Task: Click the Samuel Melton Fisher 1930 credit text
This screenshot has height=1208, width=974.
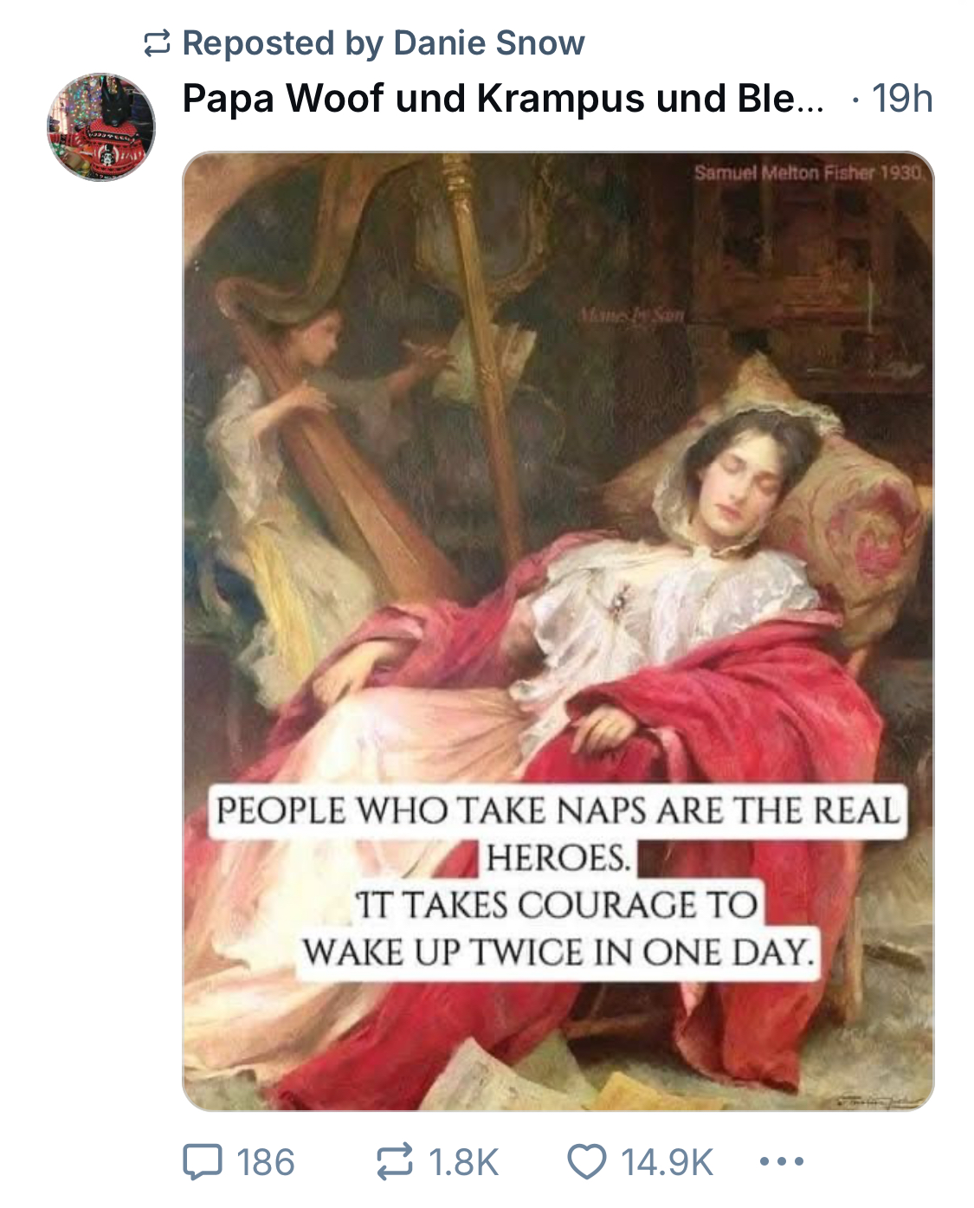Action: pos(809,173)
